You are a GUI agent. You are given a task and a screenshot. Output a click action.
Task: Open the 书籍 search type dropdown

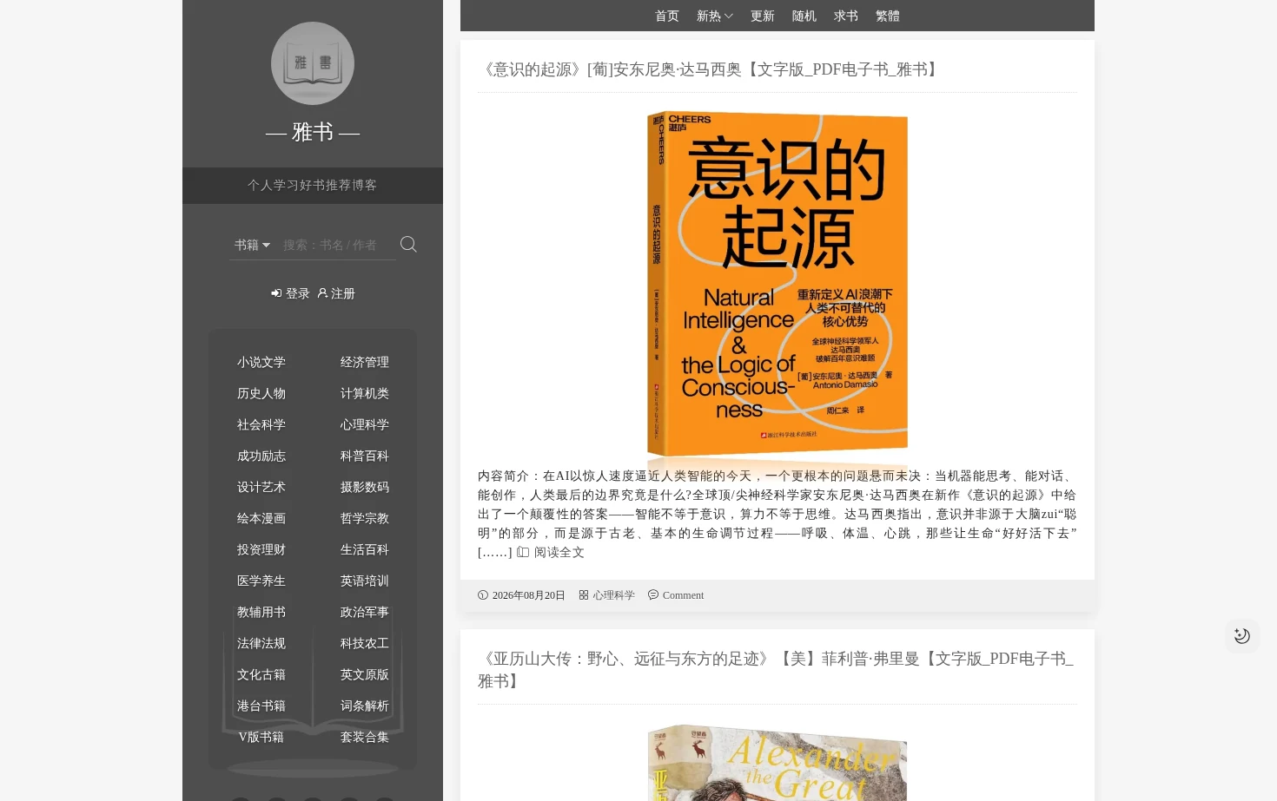(252, 245)
